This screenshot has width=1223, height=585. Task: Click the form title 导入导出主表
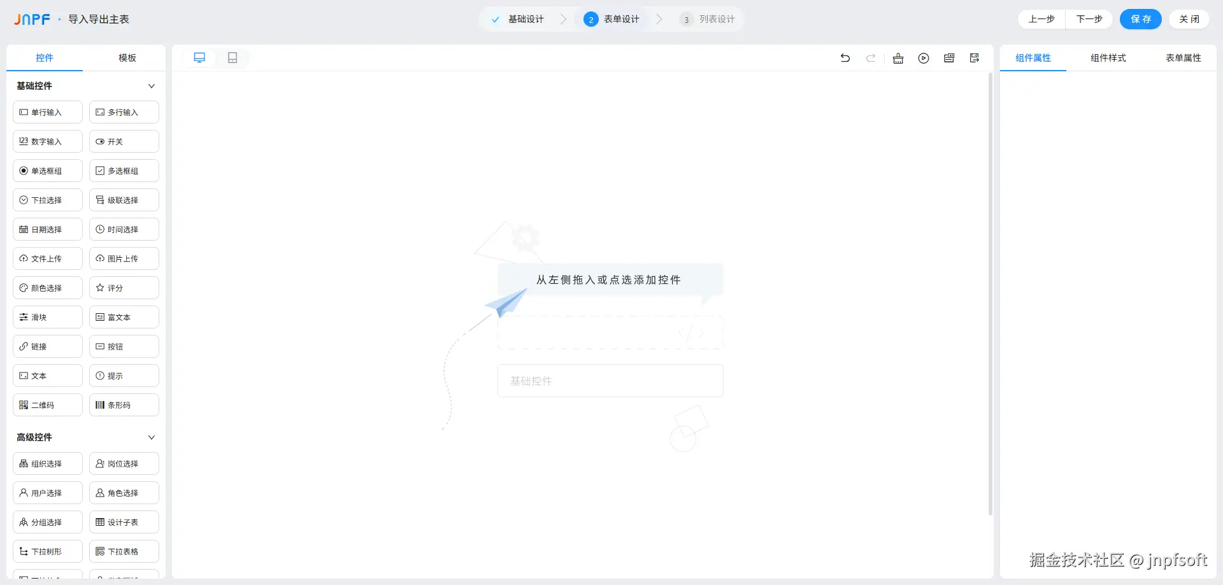pos(99,19)
